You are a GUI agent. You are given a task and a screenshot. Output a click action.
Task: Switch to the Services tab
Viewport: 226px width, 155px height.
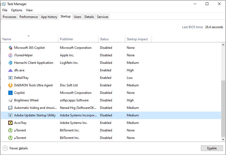coord(103,17)
